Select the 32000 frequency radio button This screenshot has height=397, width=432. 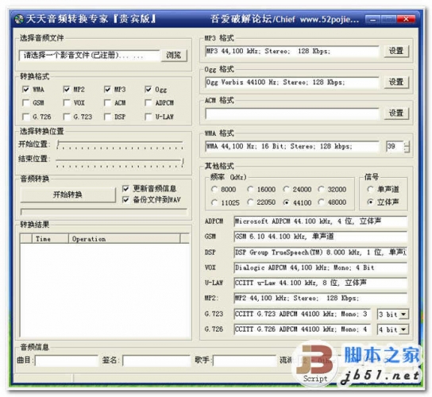point(321,189)
